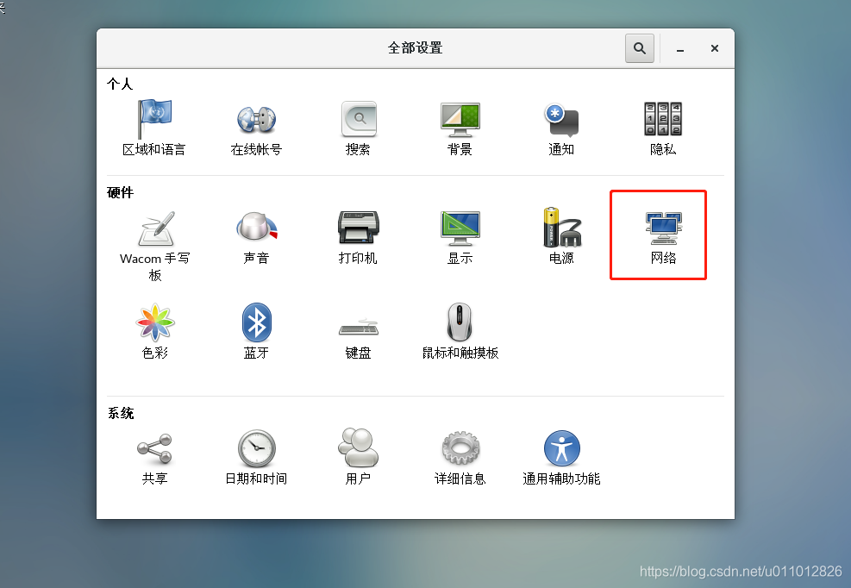
Task: Open Notifications (通知) settings
Action: tap(561, 128)
